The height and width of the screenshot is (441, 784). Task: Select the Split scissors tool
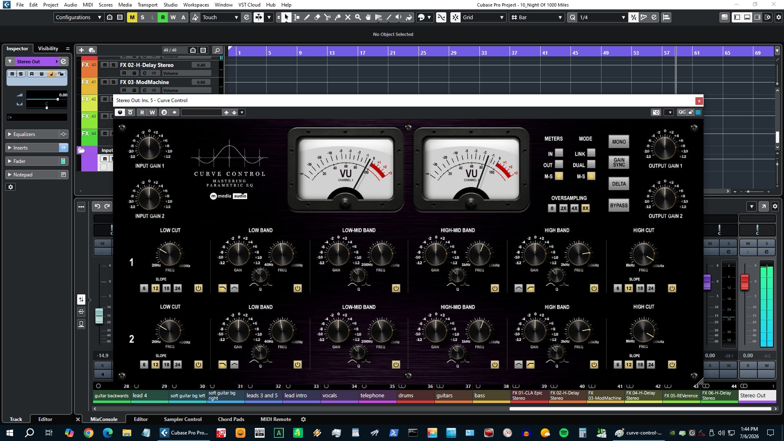point(327,17)
